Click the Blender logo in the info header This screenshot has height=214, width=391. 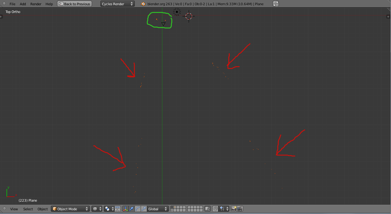[x=143, y=4]
